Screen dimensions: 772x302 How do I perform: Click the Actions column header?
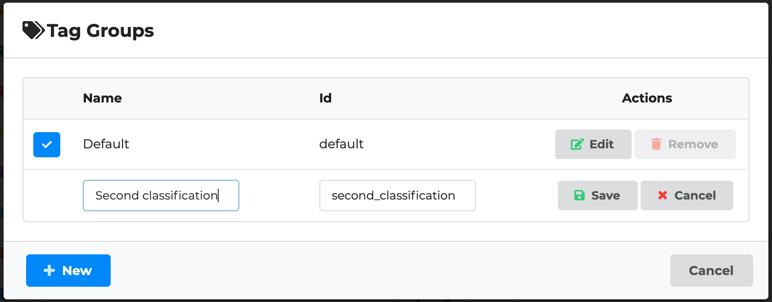pyautogui.click(x=647, y=98)
